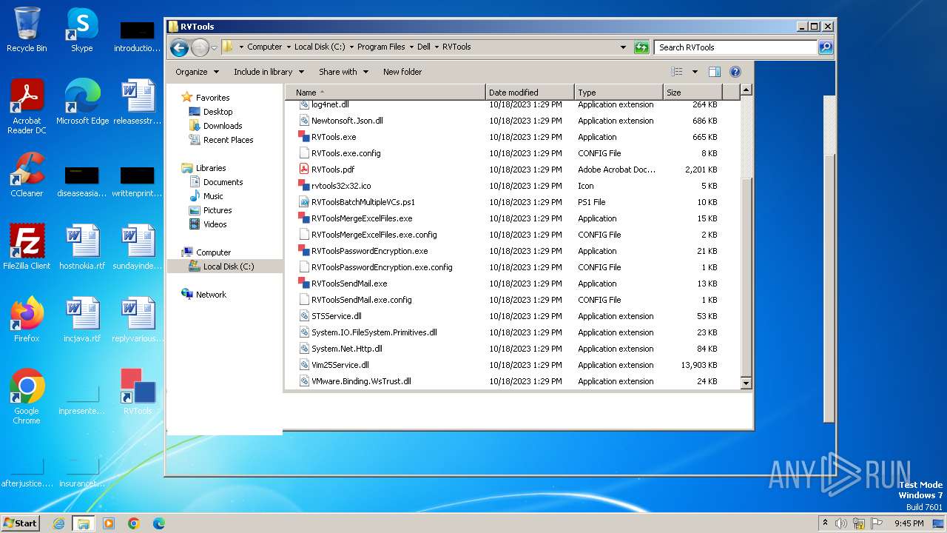Click Local Disk (C:) in breadcrumb

click(x=320, y=47)
